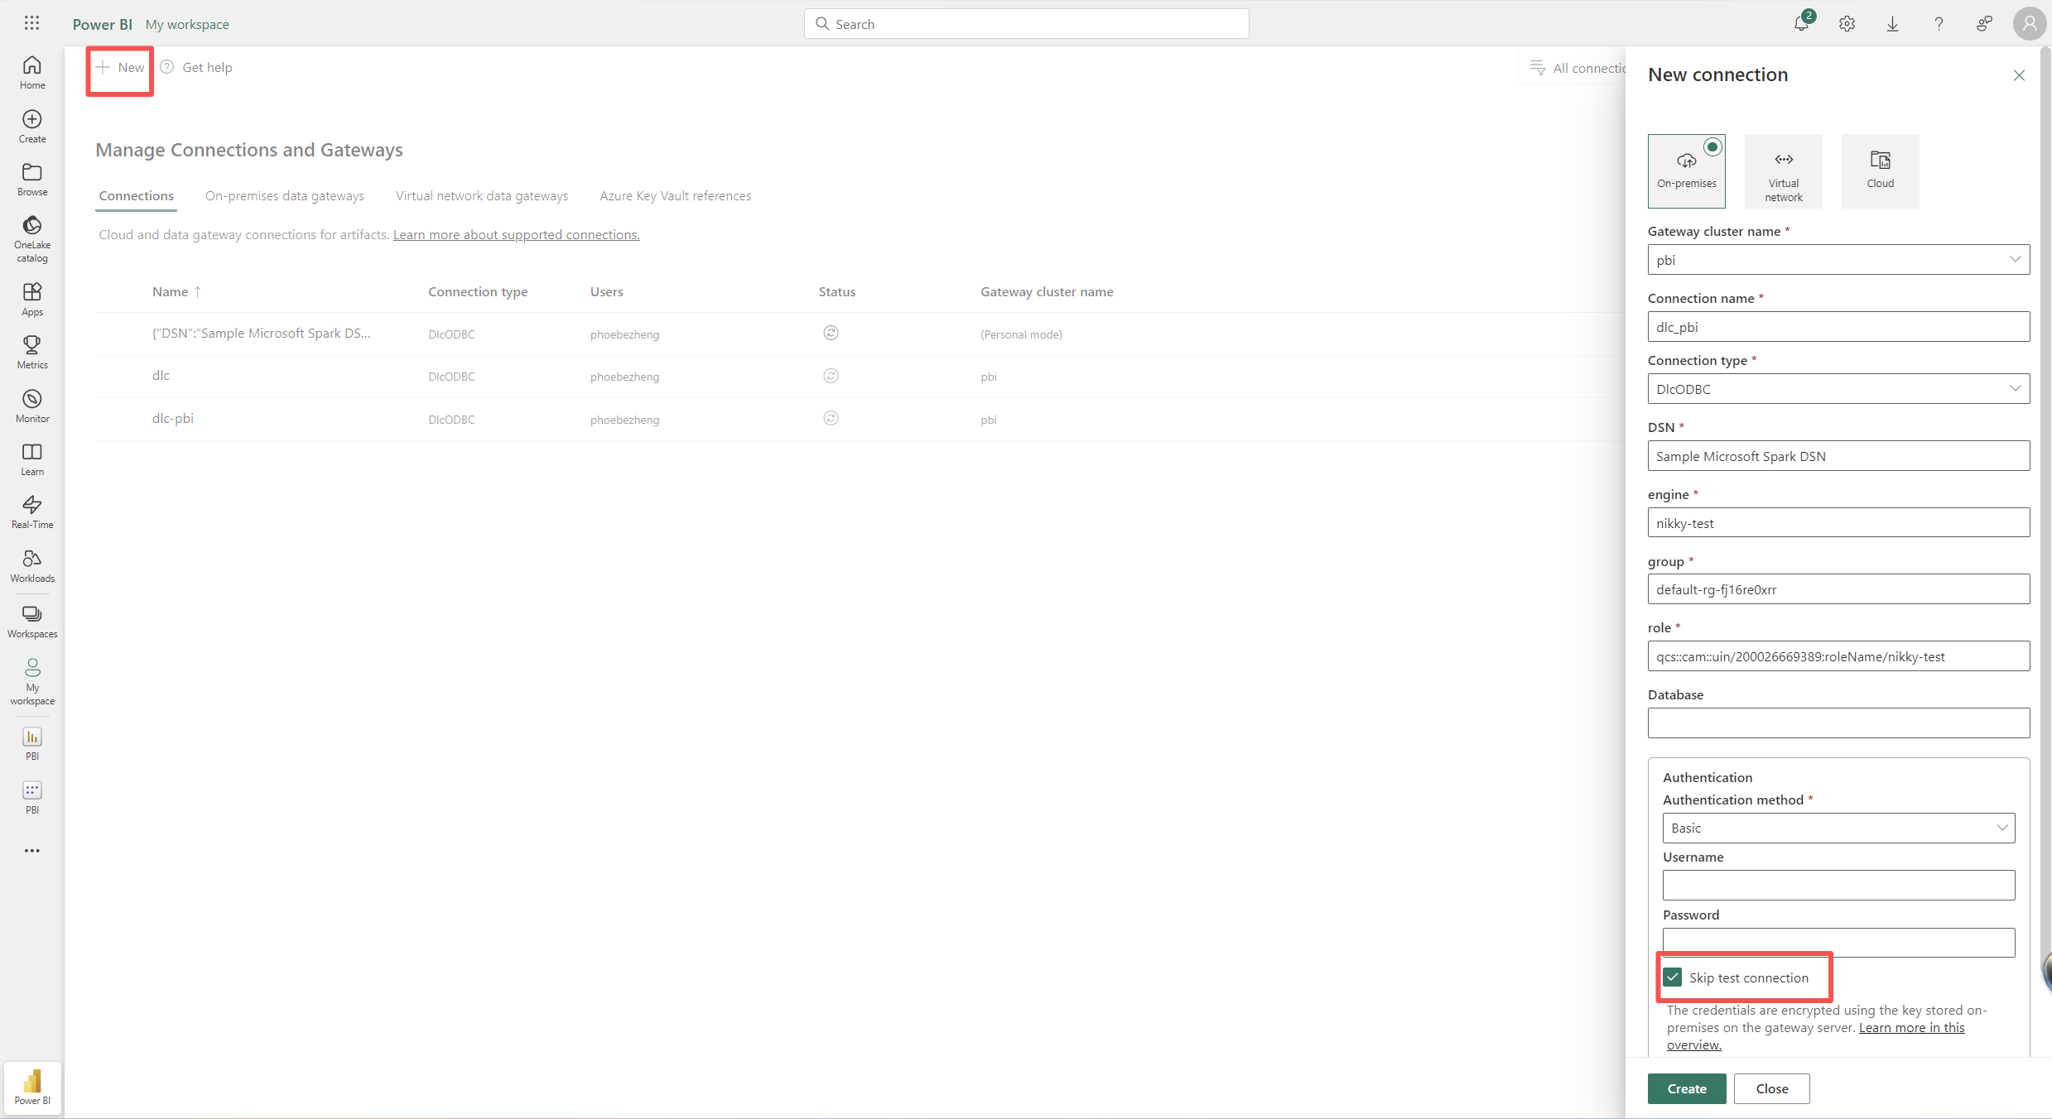Open the Azure Key Vault references tab
Viewport: 2052px width, 1119px height.
[x=675, y=196]
